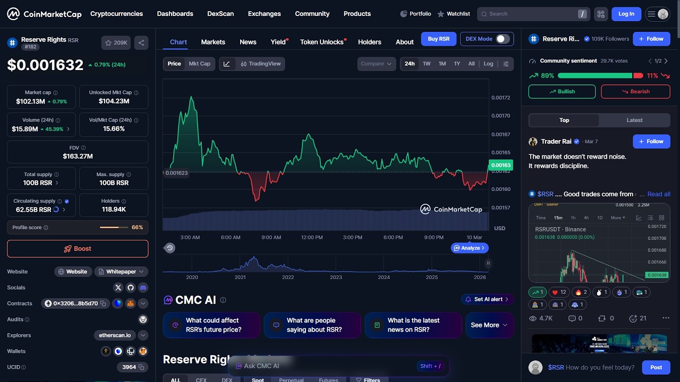Screen dimensions: 680x382
Task: Open comments on the $RSR post
Action: coord(575,318)
